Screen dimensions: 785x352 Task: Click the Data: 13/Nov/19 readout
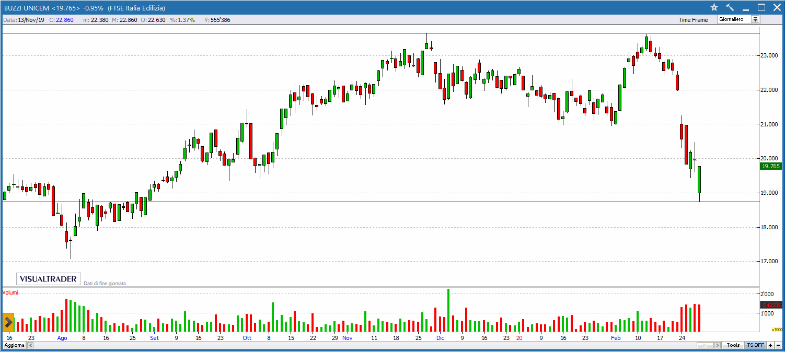click(24, 20)
